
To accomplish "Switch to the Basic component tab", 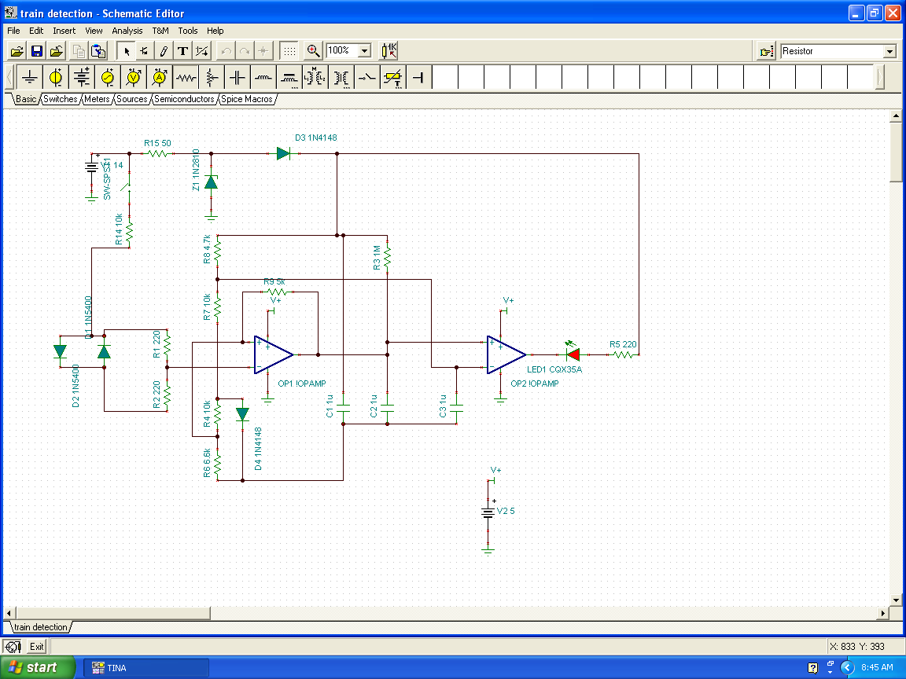I will (26, 99).
